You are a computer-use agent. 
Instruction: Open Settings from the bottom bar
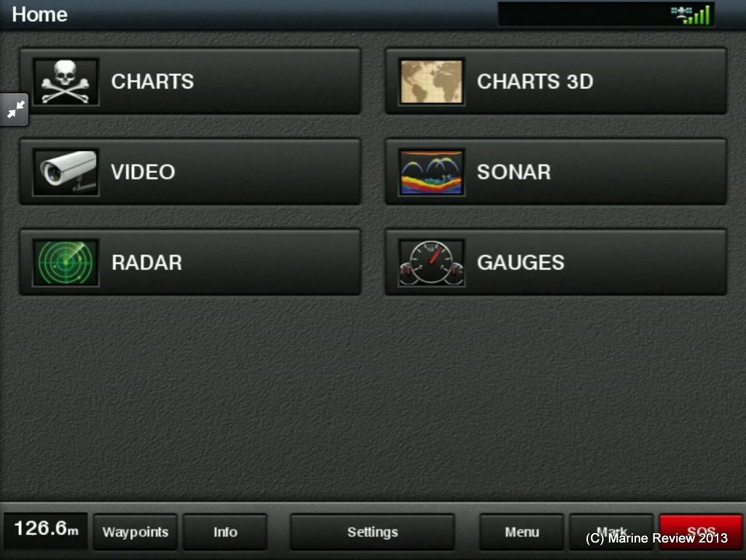click(372, 532)
